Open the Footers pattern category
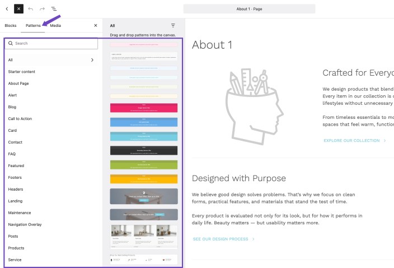Viewport: 394px width, 268px height. pyautogui.click(x=15, y=177)
